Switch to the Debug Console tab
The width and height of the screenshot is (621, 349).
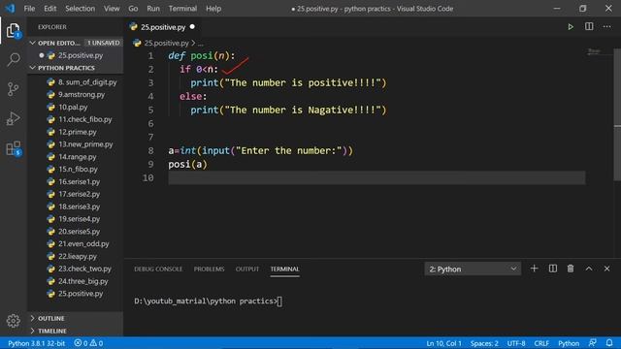(158, 270)
